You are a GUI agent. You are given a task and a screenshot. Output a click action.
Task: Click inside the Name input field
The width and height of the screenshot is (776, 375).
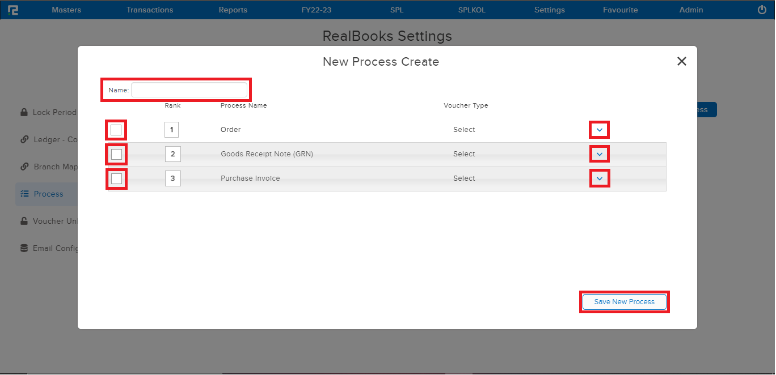click(x=190, y=90)
